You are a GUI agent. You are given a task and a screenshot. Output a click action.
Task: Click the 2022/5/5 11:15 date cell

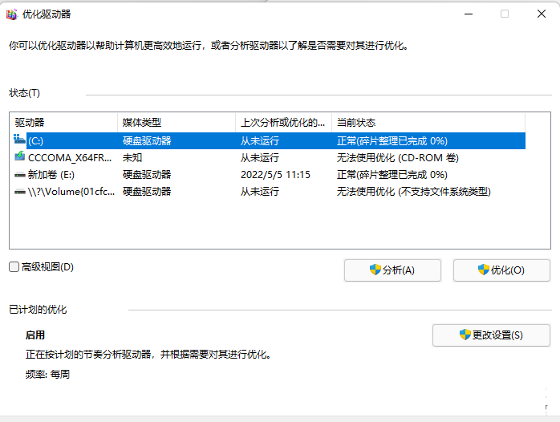[x=275, y=175]
